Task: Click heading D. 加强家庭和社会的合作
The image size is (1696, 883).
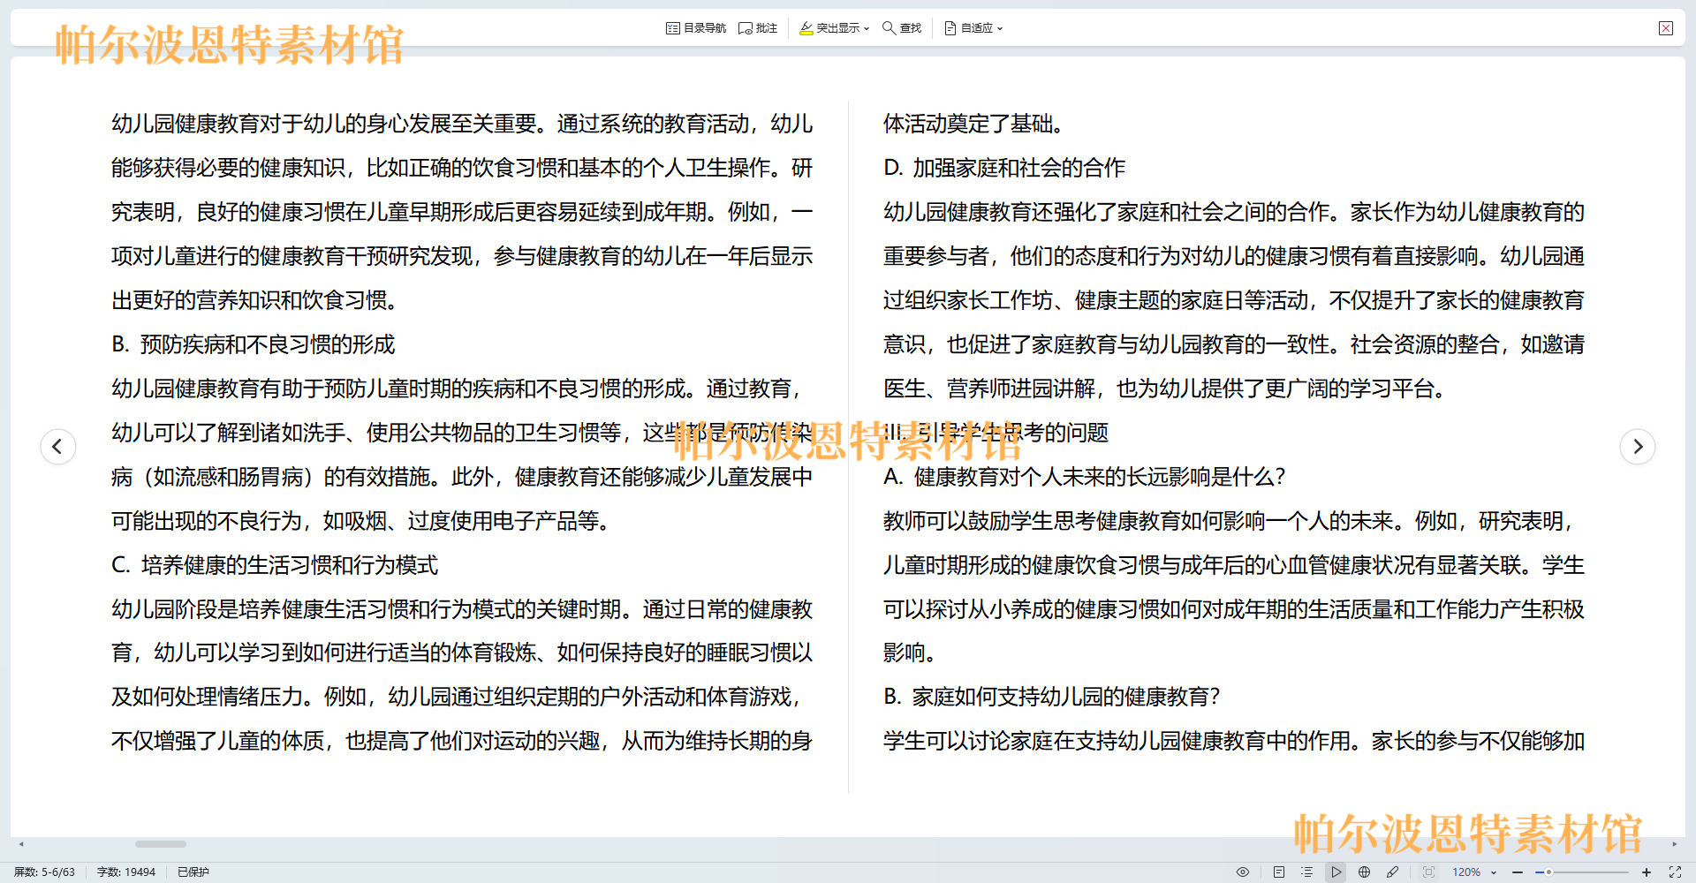Action: pyautogui.click(x=1004, y=168)
